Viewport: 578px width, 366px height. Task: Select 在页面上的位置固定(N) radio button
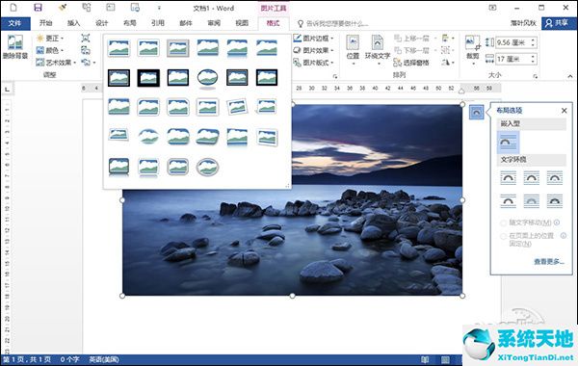503,236
